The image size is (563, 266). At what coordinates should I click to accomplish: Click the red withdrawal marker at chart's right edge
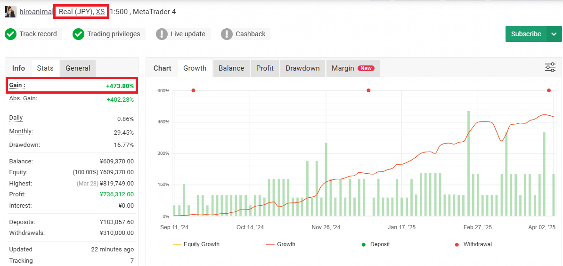coord(549,90)
